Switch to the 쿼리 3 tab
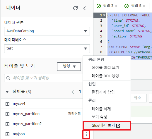Viewport: 152px width, 139px height. click(108, 6)
